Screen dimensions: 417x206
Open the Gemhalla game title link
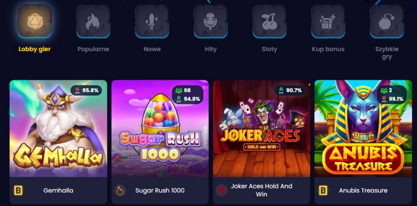coord(58,190)
